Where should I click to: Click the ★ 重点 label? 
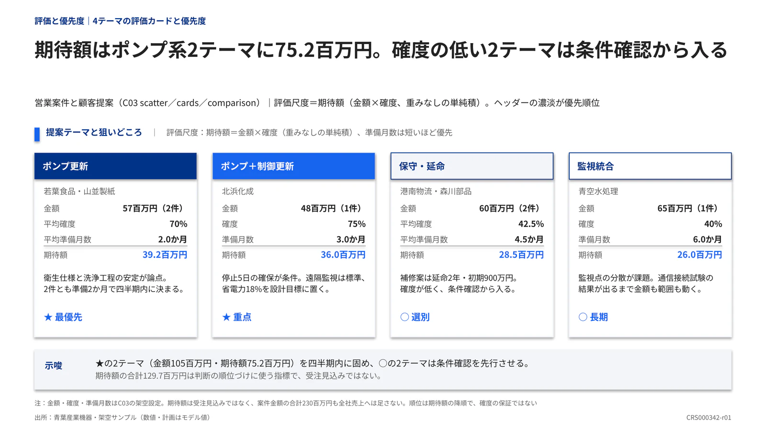click(x=237, y=317)
